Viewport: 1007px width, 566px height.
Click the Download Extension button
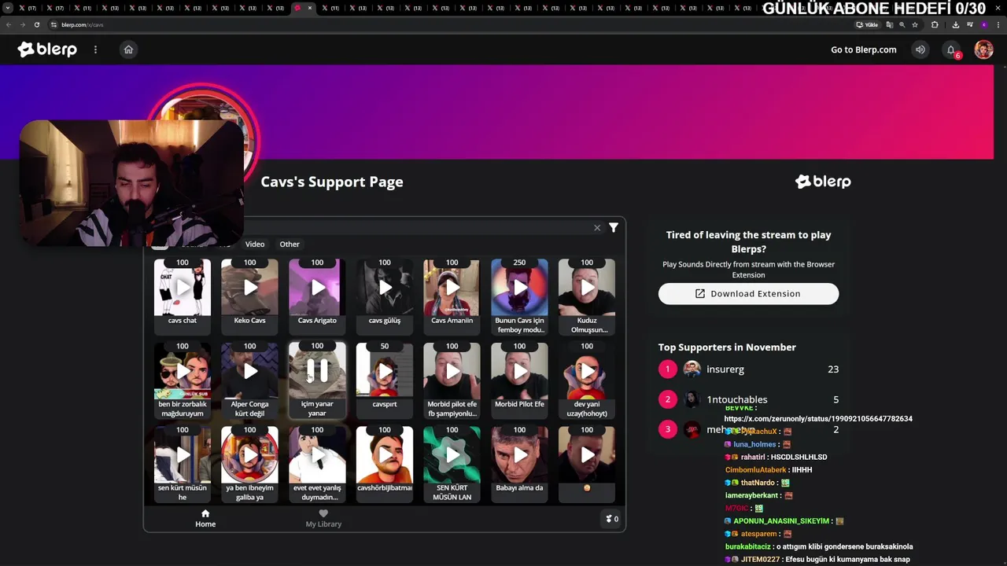click(x=748, y=294)
